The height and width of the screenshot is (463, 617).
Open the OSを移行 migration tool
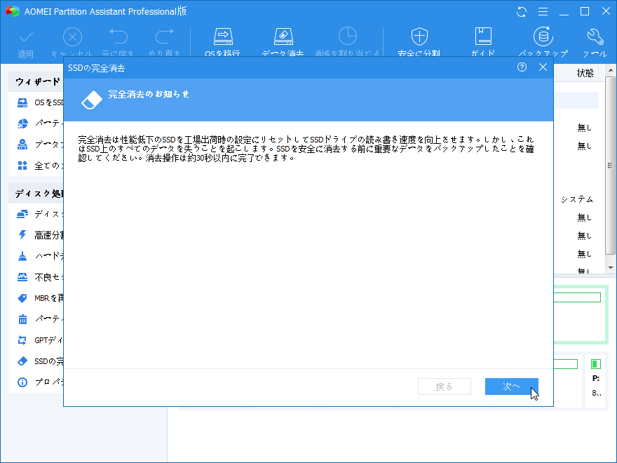click(223, 43)
